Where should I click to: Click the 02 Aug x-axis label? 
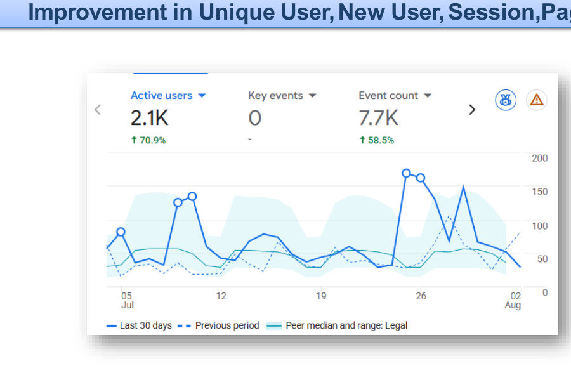click(x=513, y=300)
